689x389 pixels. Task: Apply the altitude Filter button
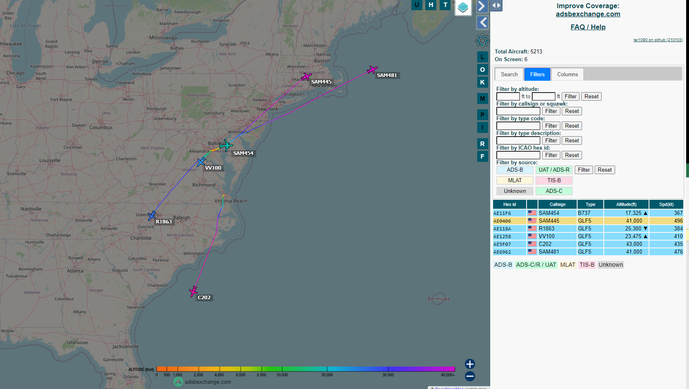point(570,97)
